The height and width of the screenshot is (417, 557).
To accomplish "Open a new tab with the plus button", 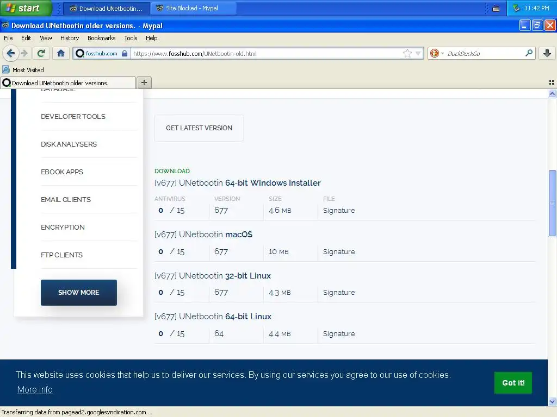I will [x=144, y=83].
